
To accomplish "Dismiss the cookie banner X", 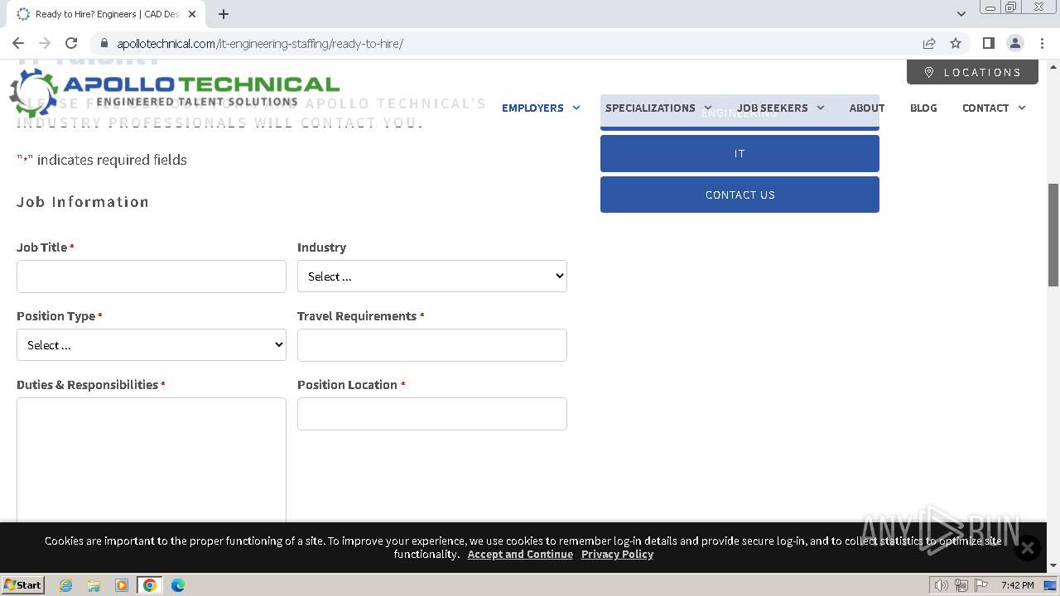I will click(x=1028, y=548).
